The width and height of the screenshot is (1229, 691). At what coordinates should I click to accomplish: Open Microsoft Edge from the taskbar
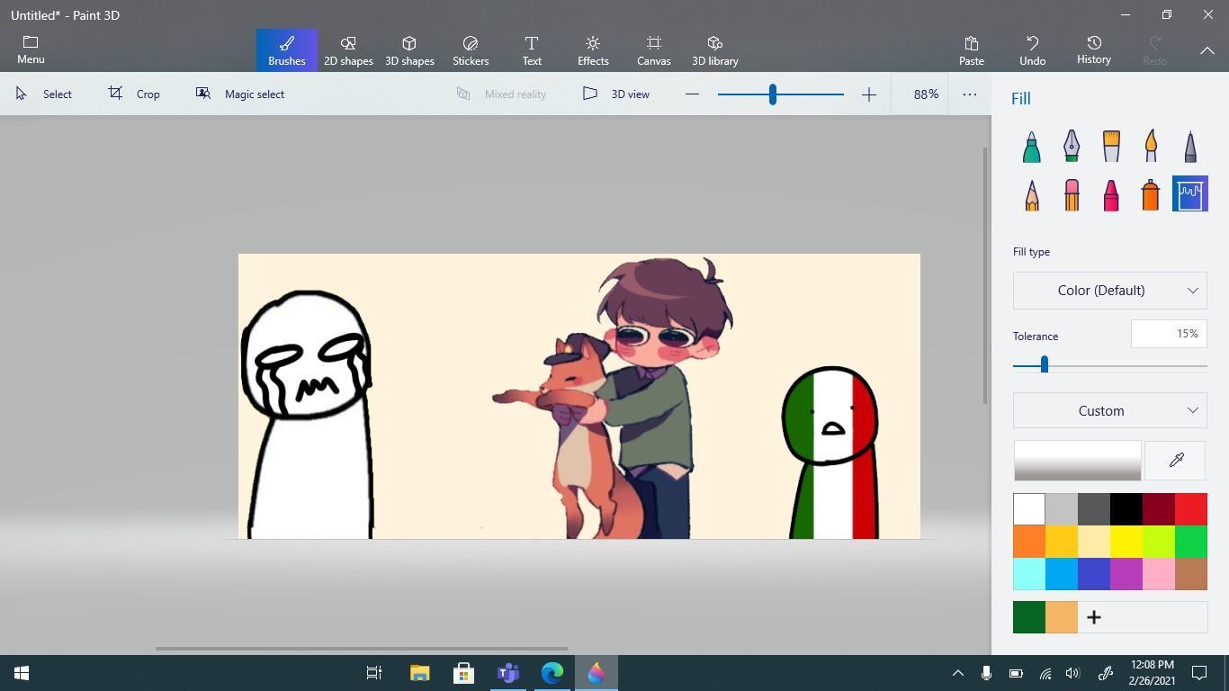click(552, 673)
